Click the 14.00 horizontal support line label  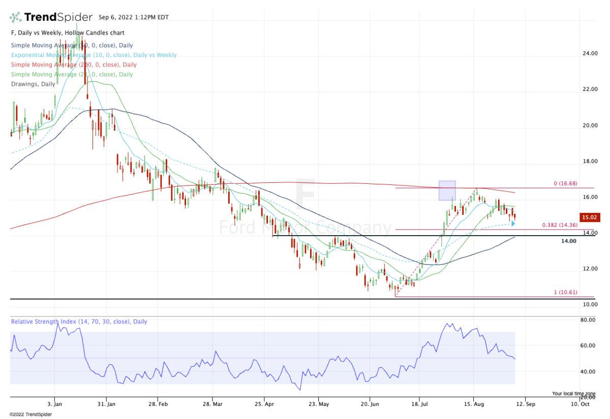point(568,241)
